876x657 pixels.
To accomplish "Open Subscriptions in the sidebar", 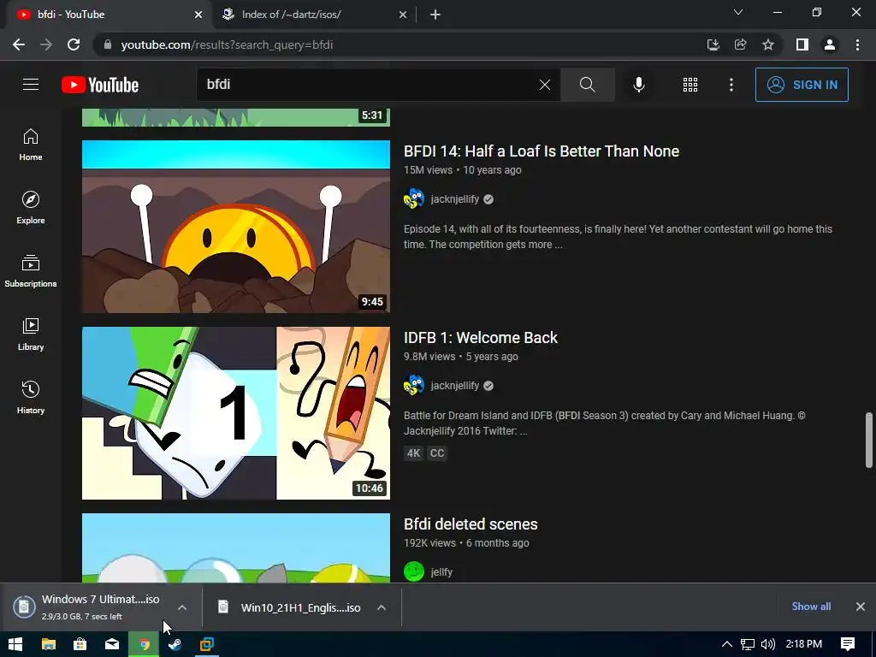I will coord(31,271).
